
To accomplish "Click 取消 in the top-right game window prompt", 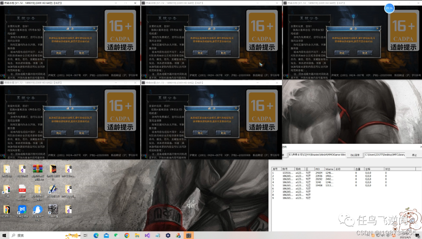I will pos(365,53).
